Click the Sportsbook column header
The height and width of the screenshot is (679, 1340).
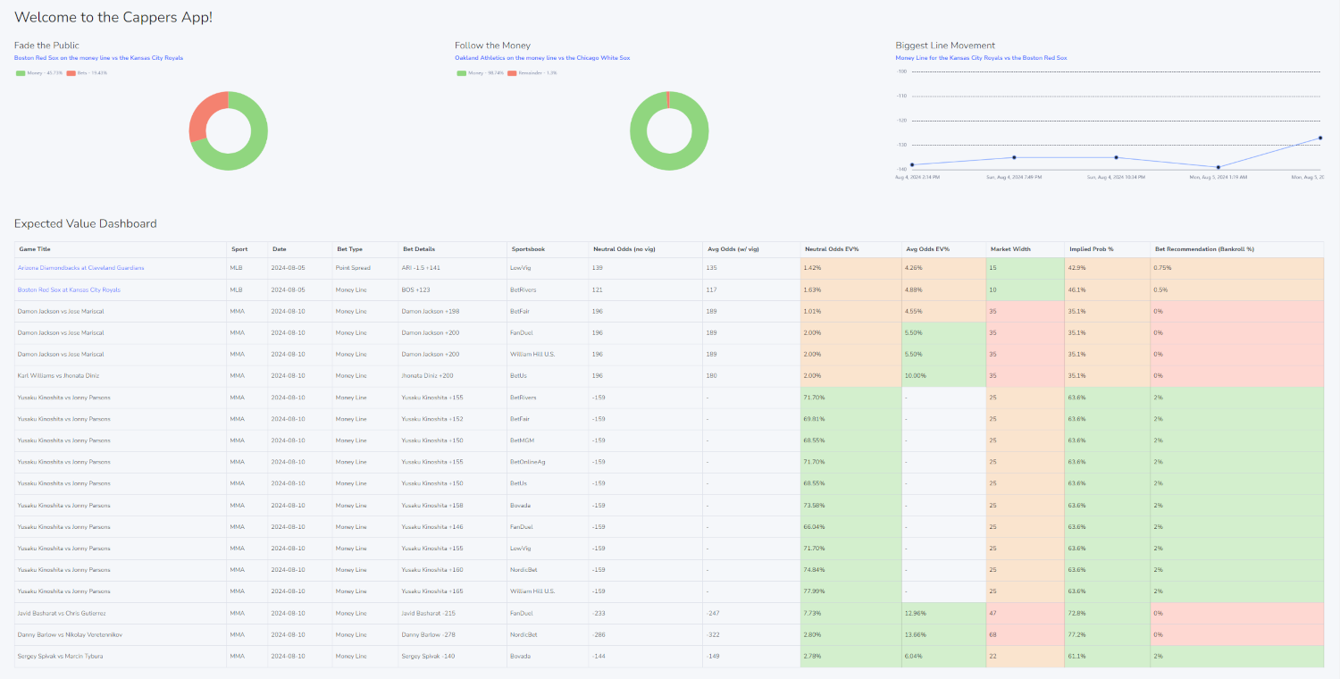pos(548,249)
